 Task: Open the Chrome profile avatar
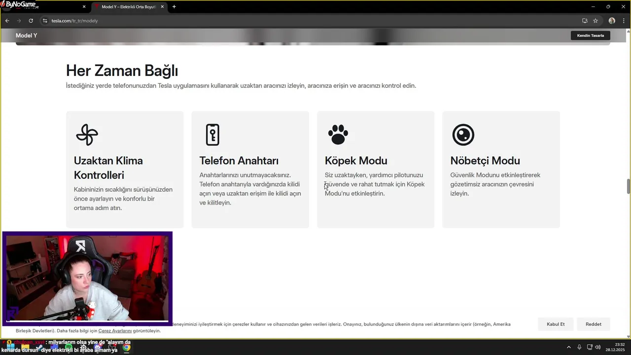(x=612, y=21)
